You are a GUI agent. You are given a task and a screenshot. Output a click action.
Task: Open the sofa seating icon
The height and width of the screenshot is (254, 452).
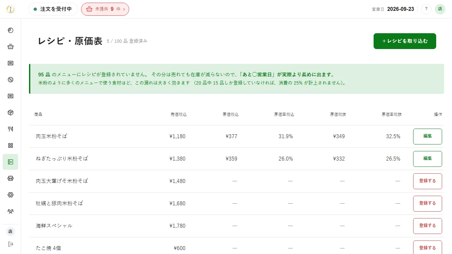[11, 178]
